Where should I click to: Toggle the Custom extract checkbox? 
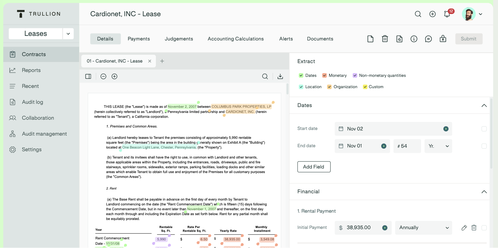(x=365, y=87)
